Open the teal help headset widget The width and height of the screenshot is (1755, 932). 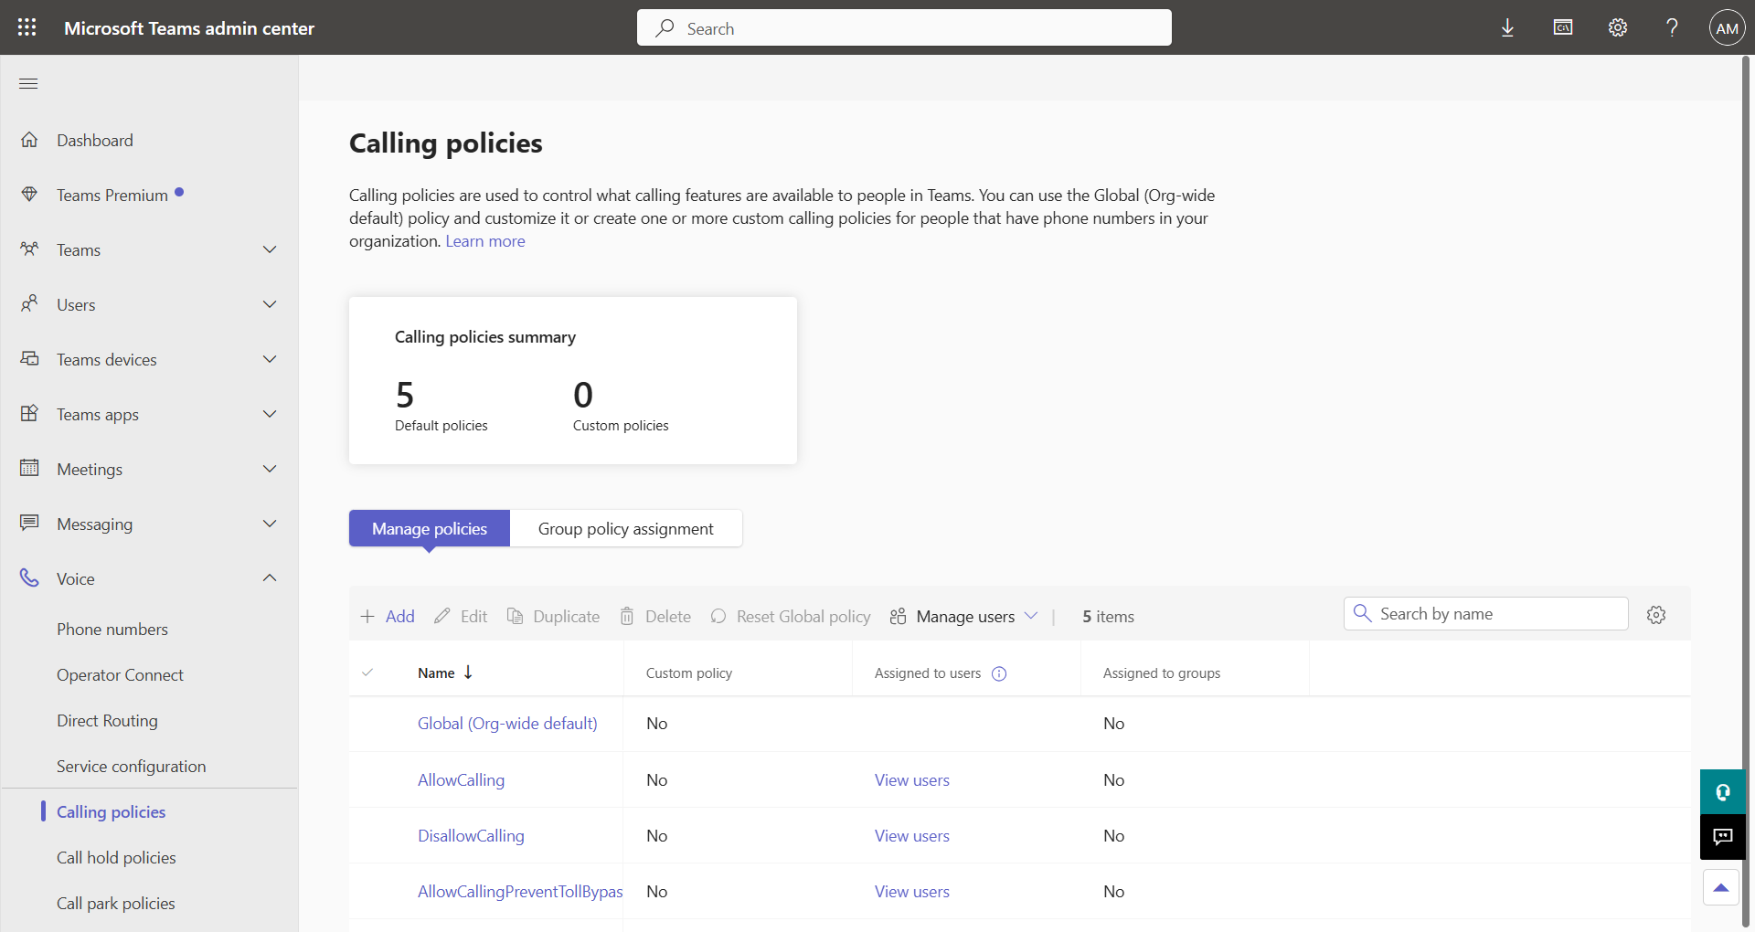(1722, 791)
